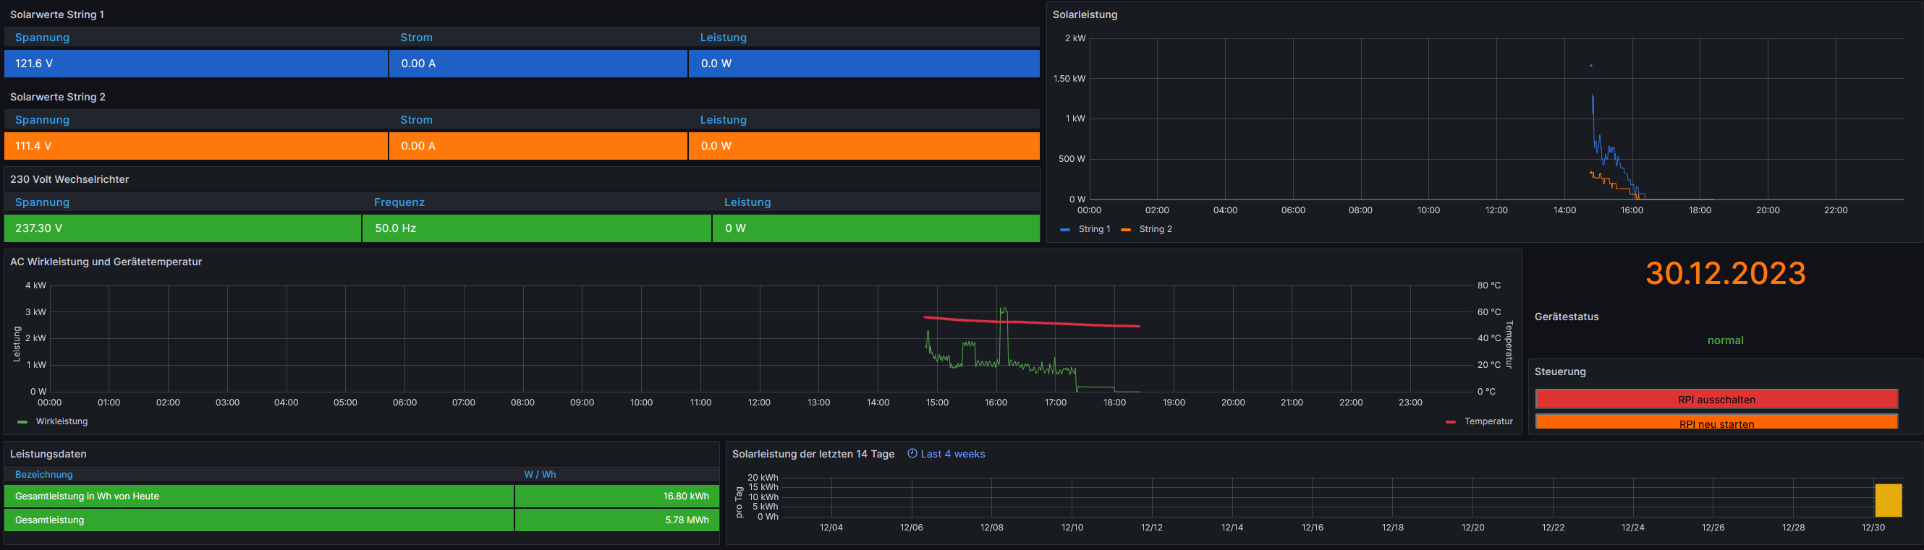Toggle String 1 series via legend label
Viewport: 1924px width, 550px height.
point(1093,229)
